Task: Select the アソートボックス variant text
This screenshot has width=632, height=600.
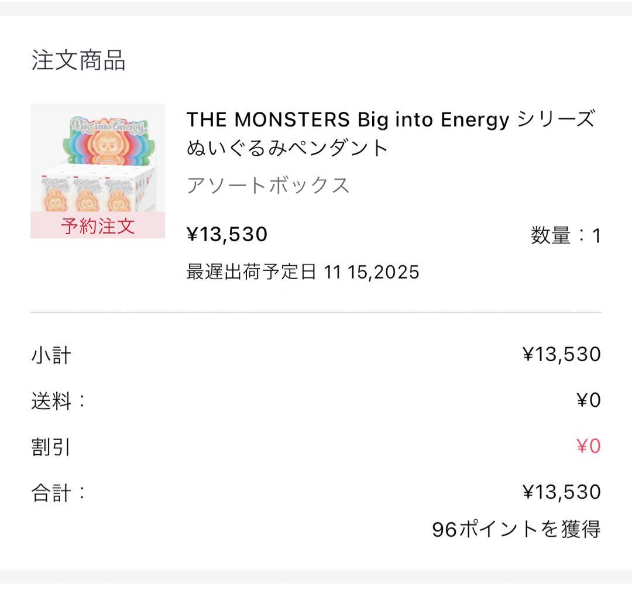Action: click(x=268, y=186)
